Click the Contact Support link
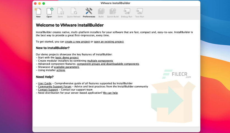 coord(48,90)
